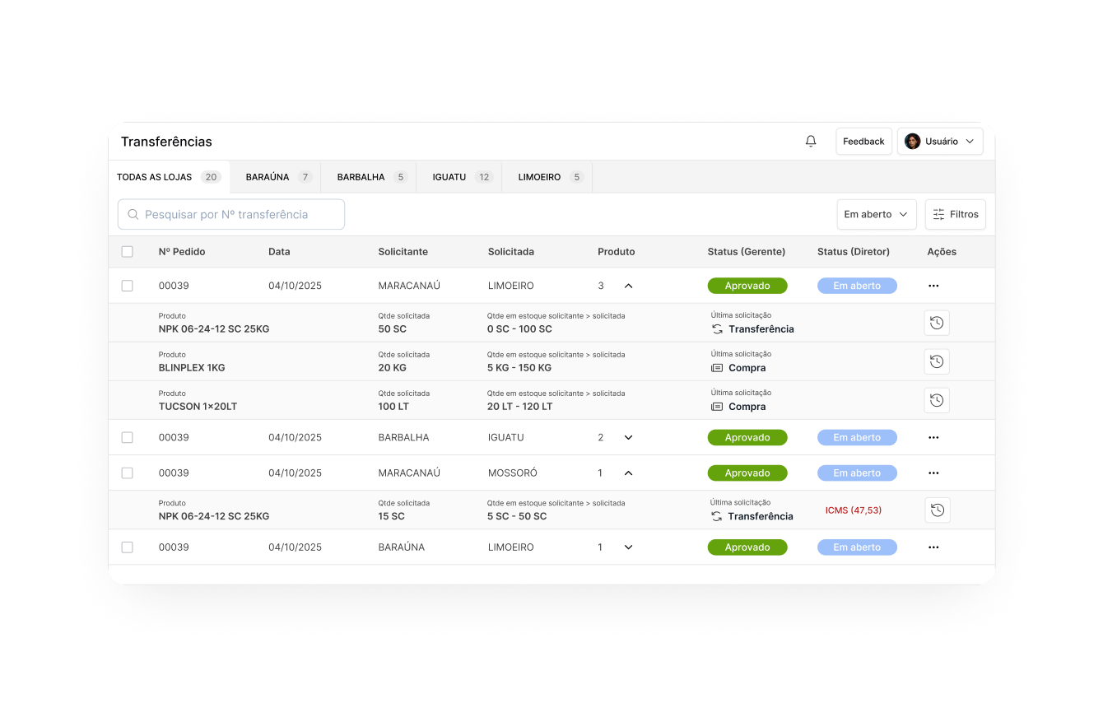Click Aprovado badge on BARBALHA to IGUATU row

tap(747, 437)
